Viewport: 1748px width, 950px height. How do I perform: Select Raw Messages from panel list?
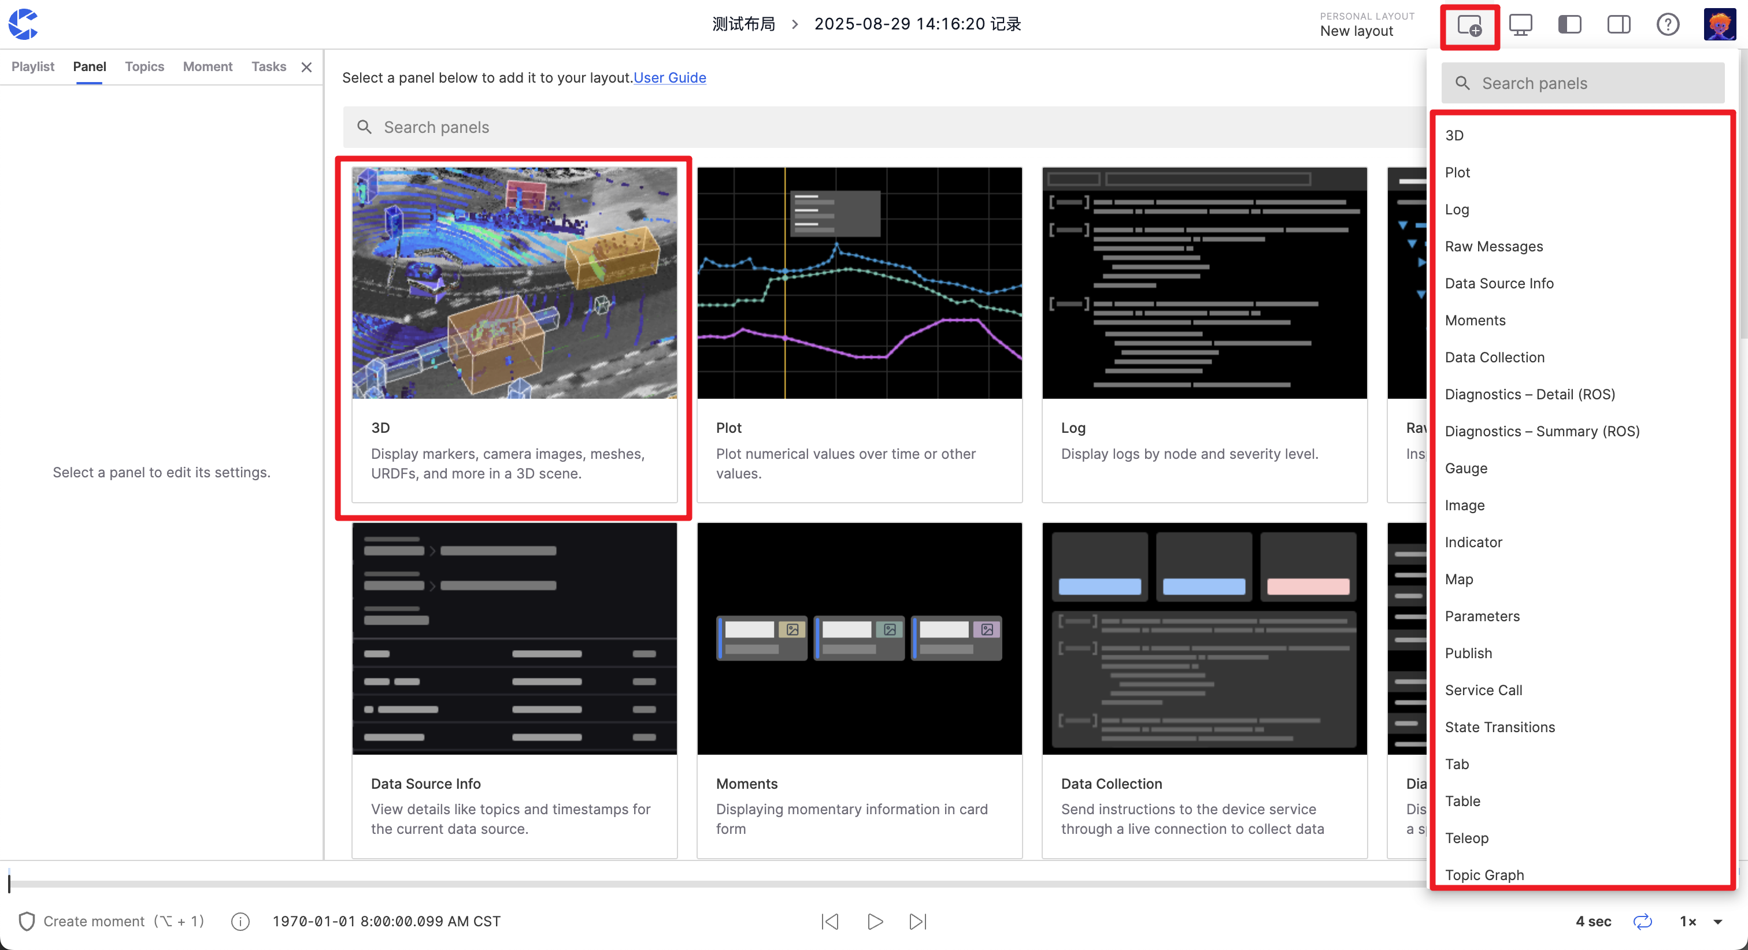click(1494, 246)
